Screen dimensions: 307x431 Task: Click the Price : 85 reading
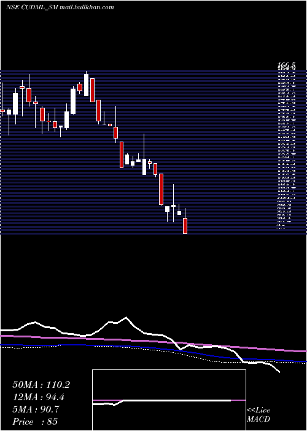[35, 421]
